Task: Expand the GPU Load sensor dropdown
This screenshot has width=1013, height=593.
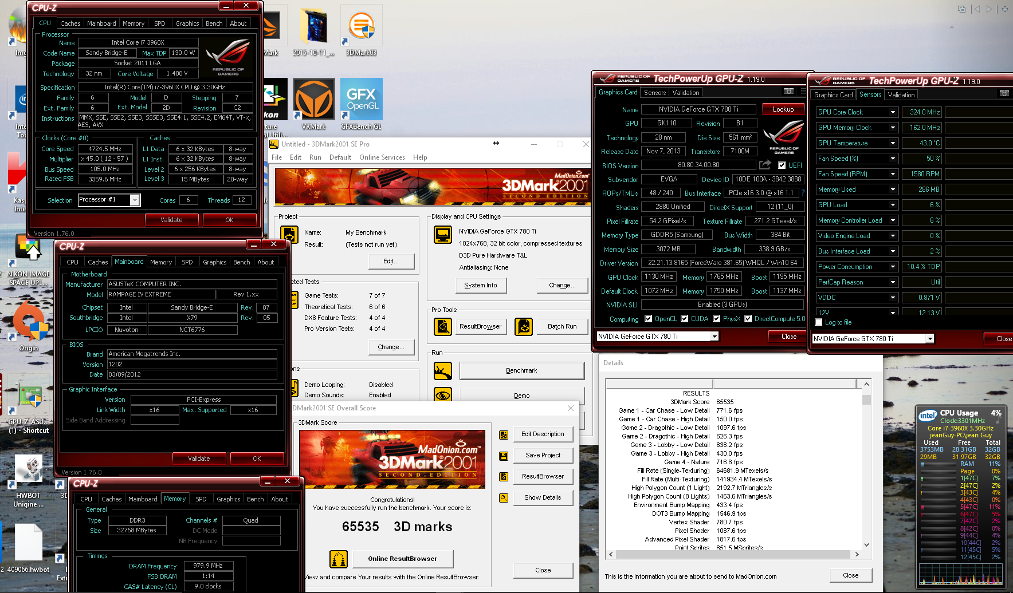Action: tap(893, 205)
